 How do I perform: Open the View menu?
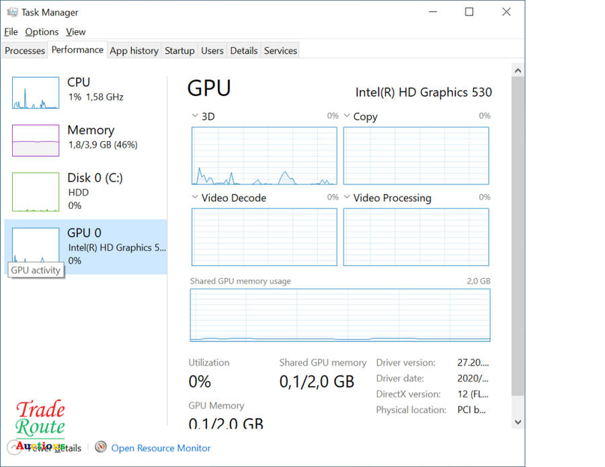tap(76, 32)
